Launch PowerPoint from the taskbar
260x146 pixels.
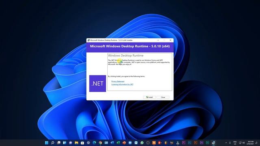point(124,143)
